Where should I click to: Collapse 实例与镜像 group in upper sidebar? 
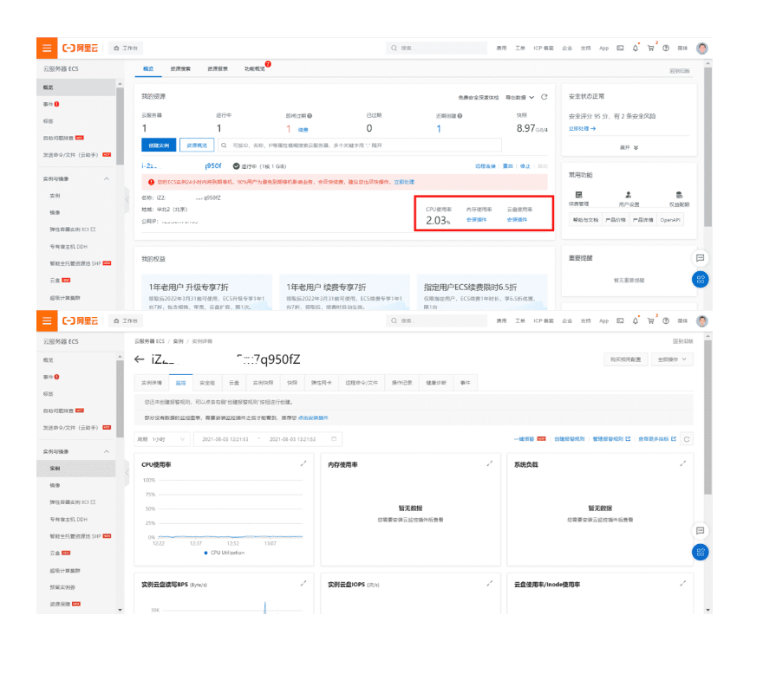click(107, 178)
